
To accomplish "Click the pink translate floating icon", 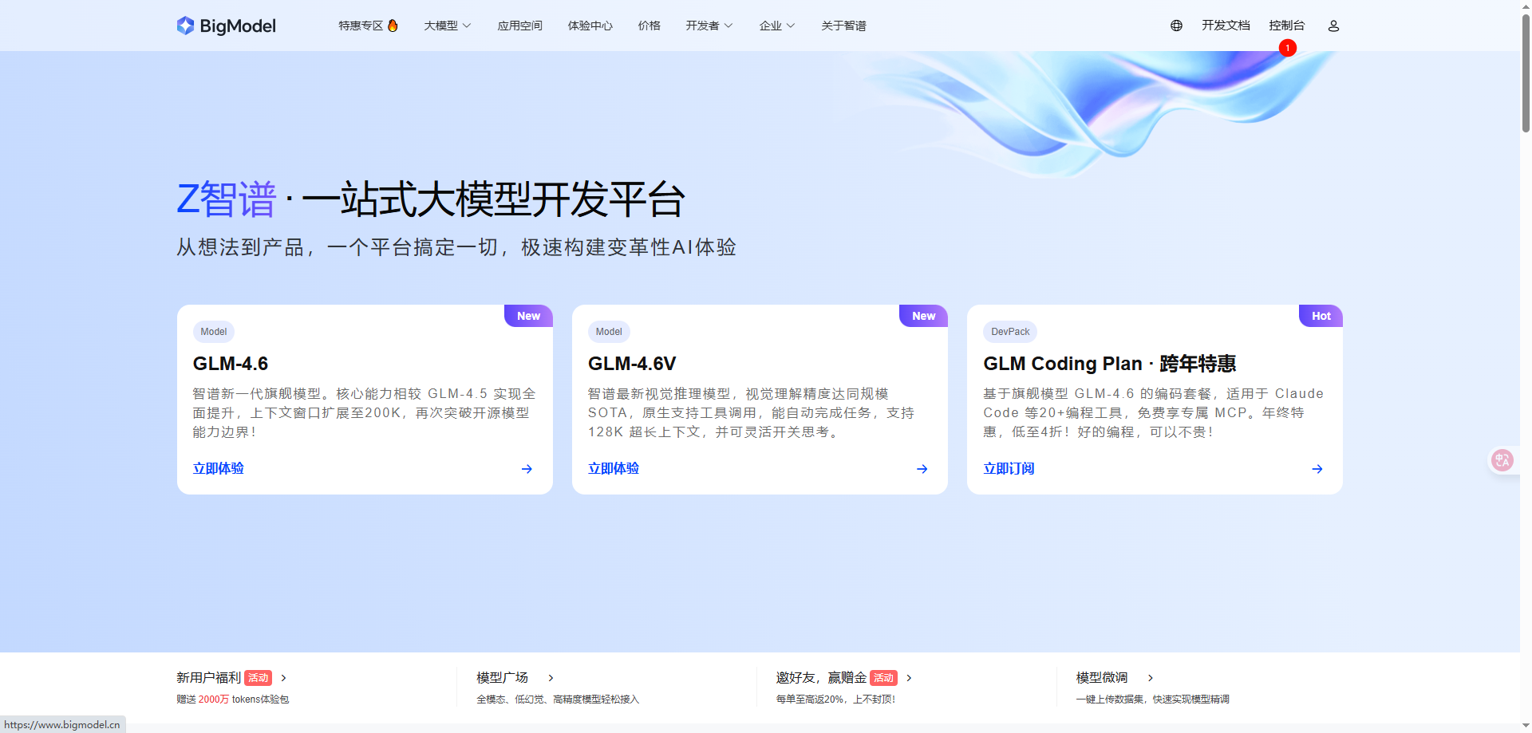I will point(1502,460).
